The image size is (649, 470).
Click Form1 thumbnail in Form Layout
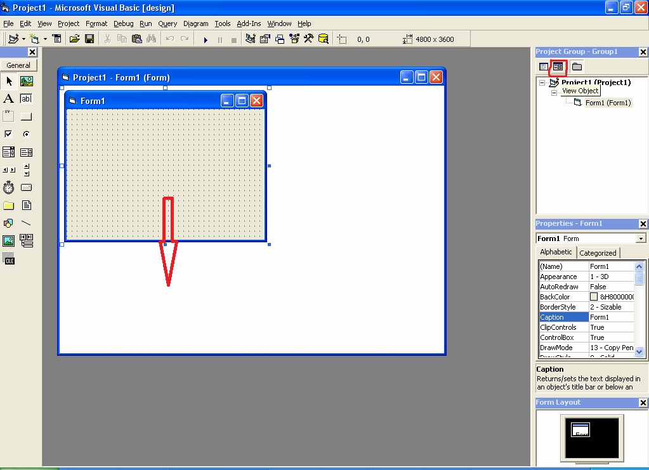580,429
